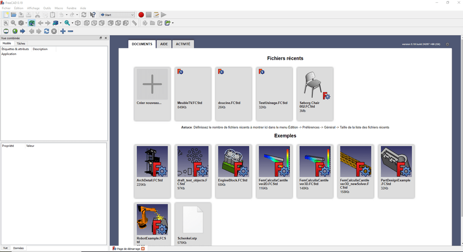The height and width of the screenshot is (252, 463).
Task: Click the Refresh recompute icon
Action: point(84,15)
